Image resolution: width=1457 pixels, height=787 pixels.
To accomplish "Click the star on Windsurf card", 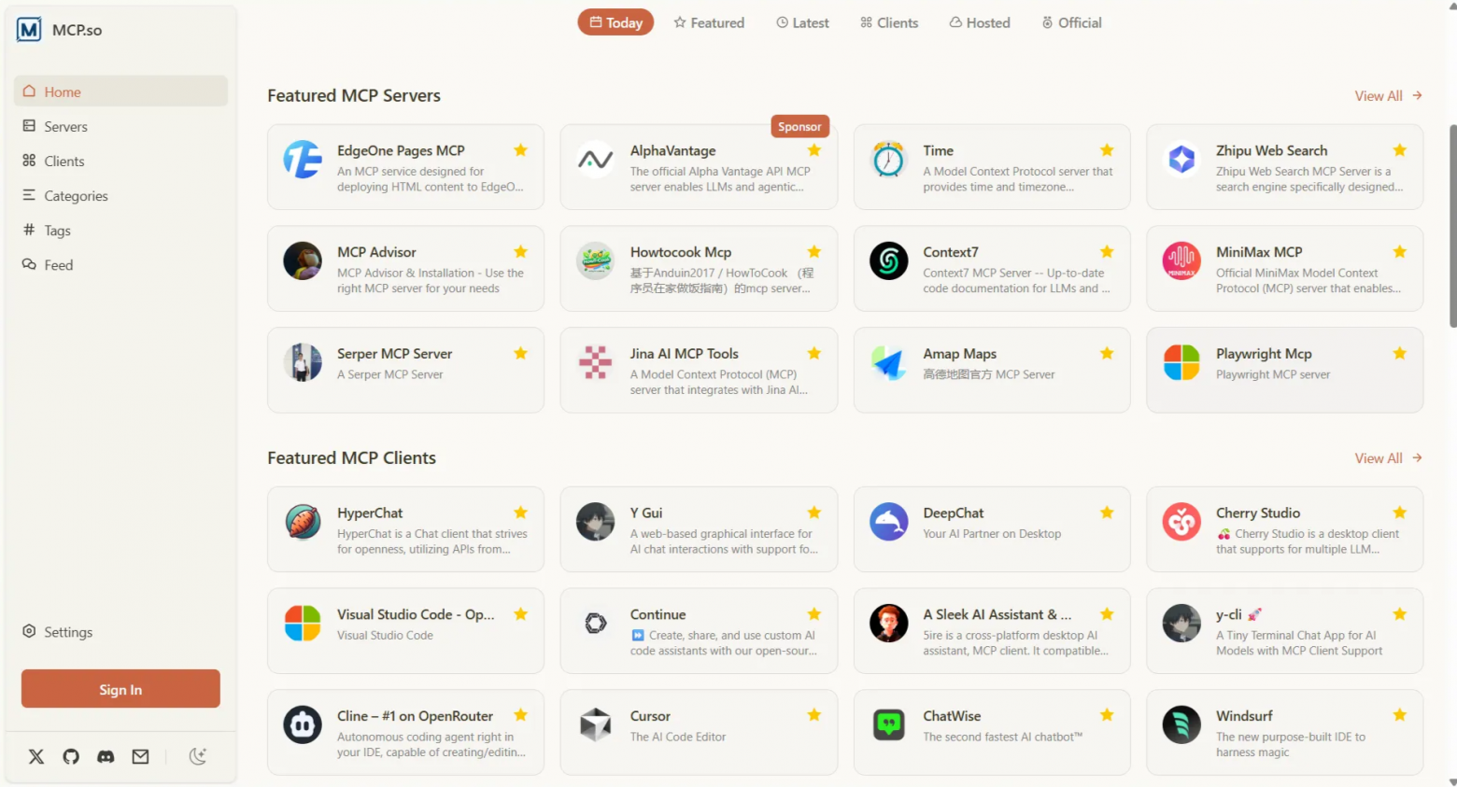I will pos(1400,715).
